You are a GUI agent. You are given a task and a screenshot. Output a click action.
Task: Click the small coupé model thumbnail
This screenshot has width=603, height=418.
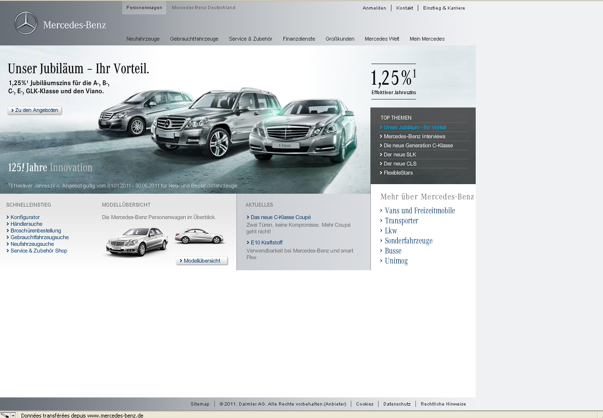(x=199, y=236)
